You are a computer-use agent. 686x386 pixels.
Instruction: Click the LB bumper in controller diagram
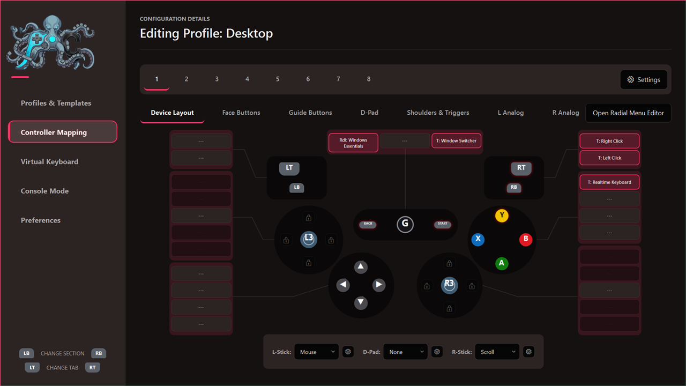pyautogui.click(x=297, y=188)
